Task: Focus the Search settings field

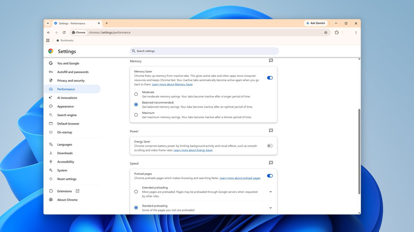Action: (204, 51)
